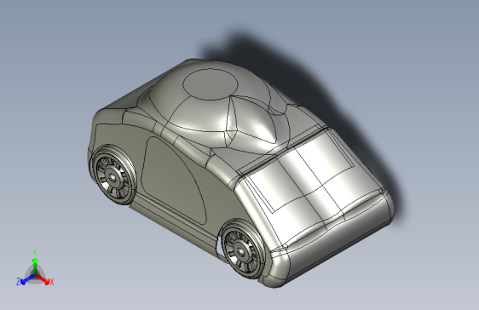The height and width of the screenshot is (310, 479).
Task: Select the hub of the left wheel near the triad
Action: tap(113, 178)
